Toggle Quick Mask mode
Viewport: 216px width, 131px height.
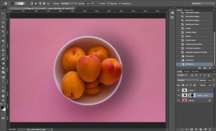pyautogui.click(x=3, y=114)
